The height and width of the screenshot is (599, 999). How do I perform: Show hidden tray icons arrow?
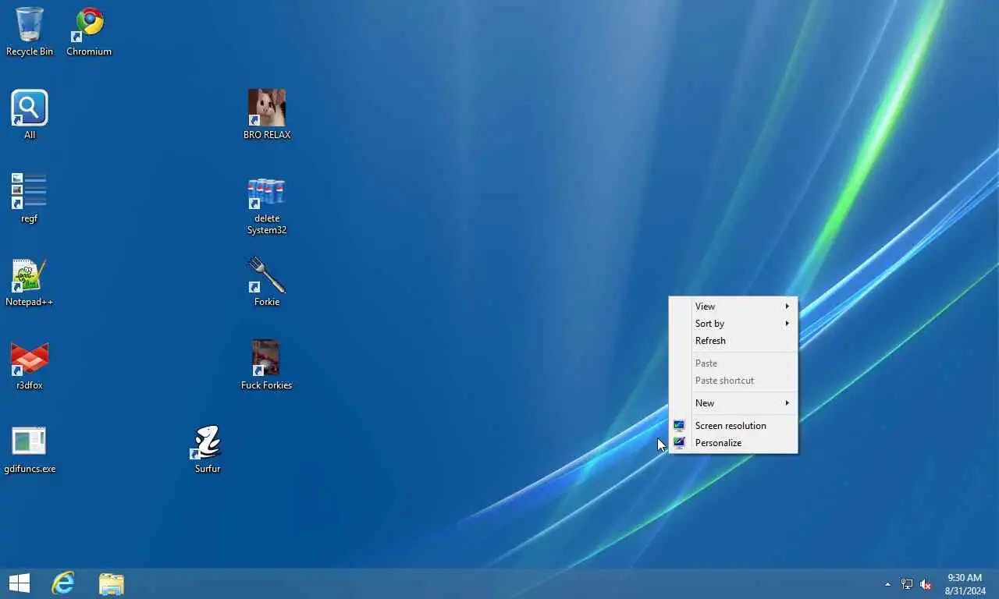point(887,584)
